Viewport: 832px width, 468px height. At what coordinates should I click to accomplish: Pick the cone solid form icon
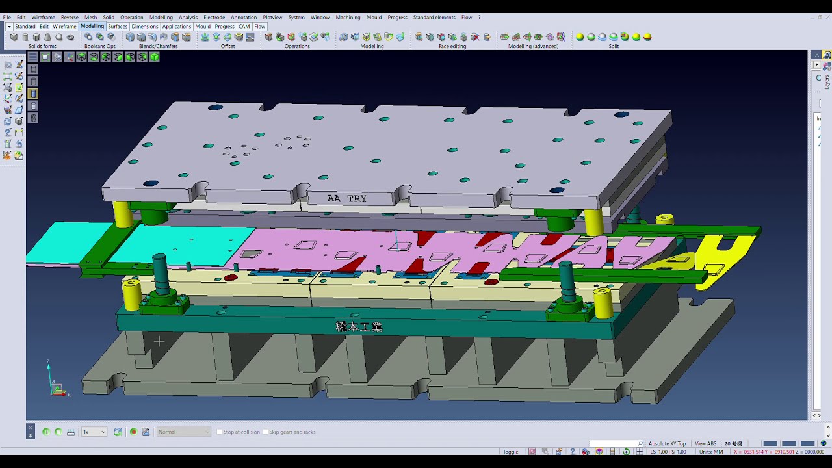[47, 37]
